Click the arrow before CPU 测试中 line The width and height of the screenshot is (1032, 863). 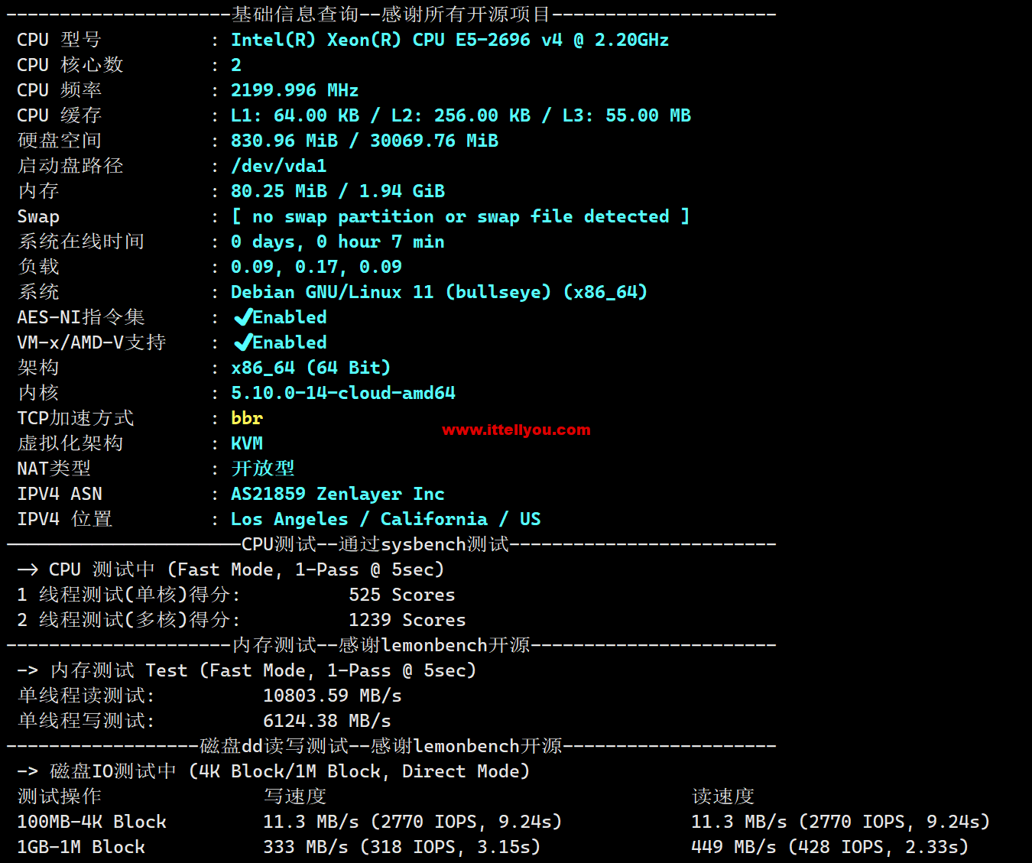click(28, 569)
